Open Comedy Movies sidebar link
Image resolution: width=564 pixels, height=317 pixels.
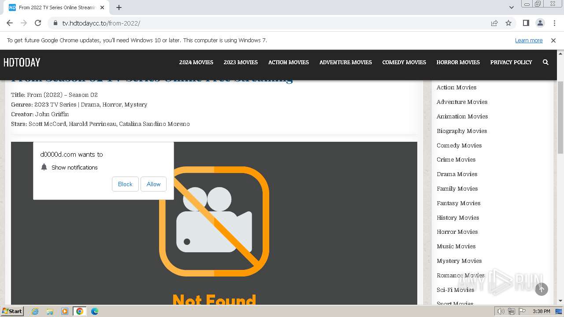pyautogui.click(x=459, y=145)
